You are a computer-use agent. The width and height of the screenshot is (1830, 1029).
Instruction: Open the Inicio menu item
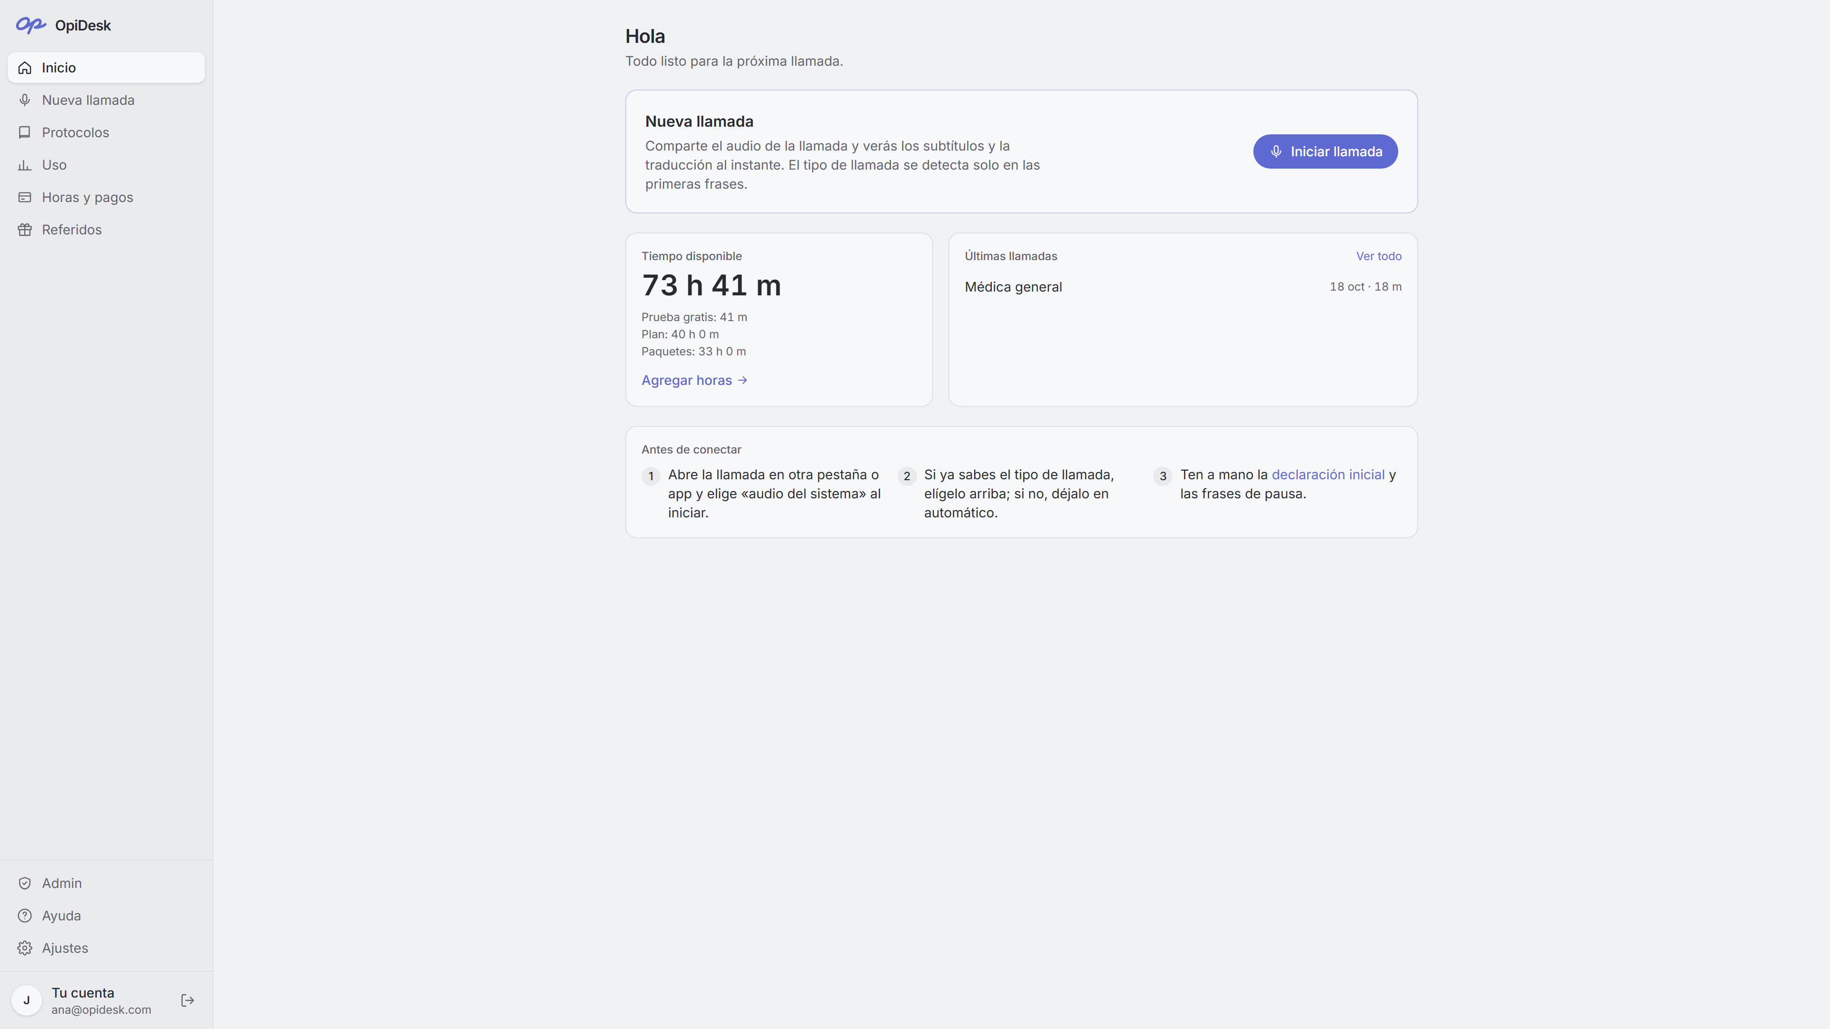coord(106,68)
